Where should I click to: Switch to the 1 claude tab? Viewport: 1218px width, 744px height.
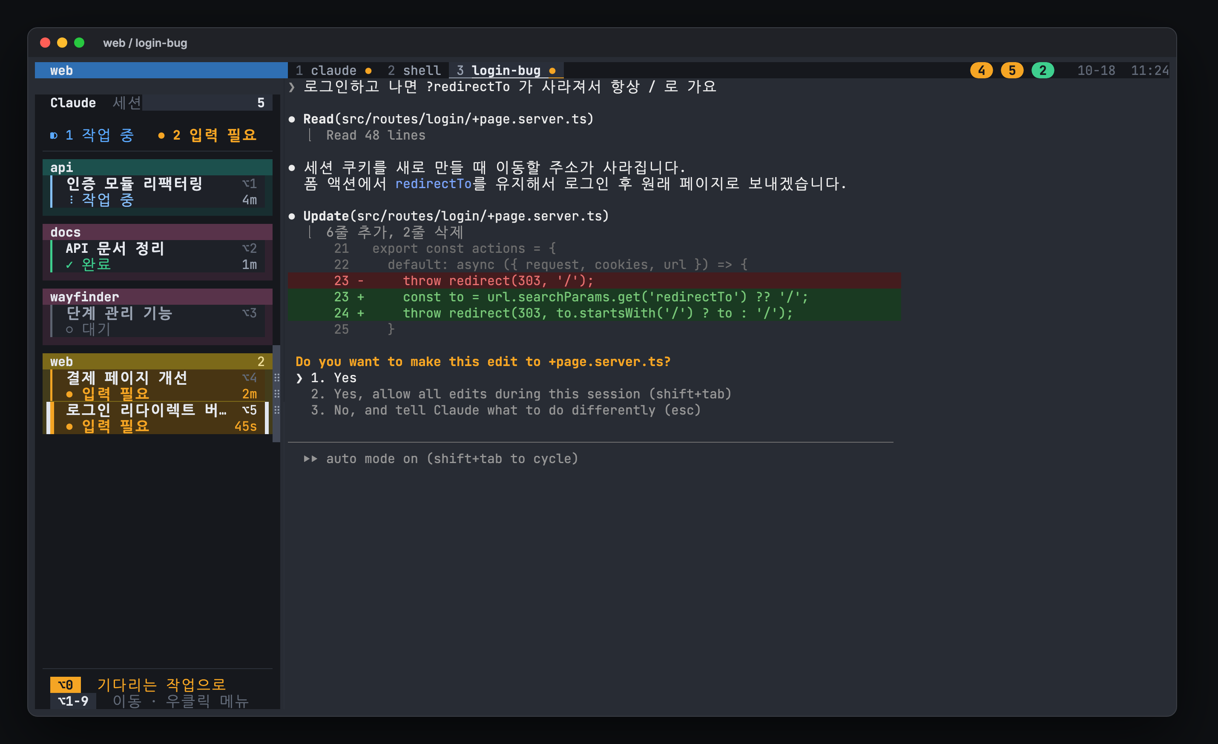pos(333,71)
